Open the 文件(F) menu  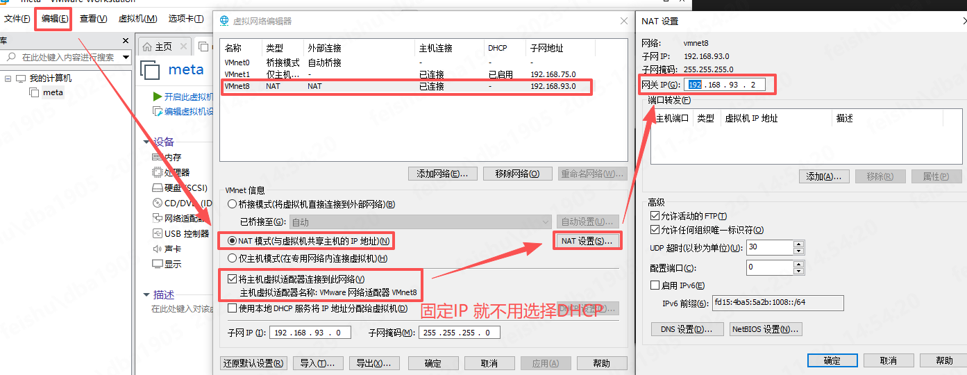coord(17,19)
